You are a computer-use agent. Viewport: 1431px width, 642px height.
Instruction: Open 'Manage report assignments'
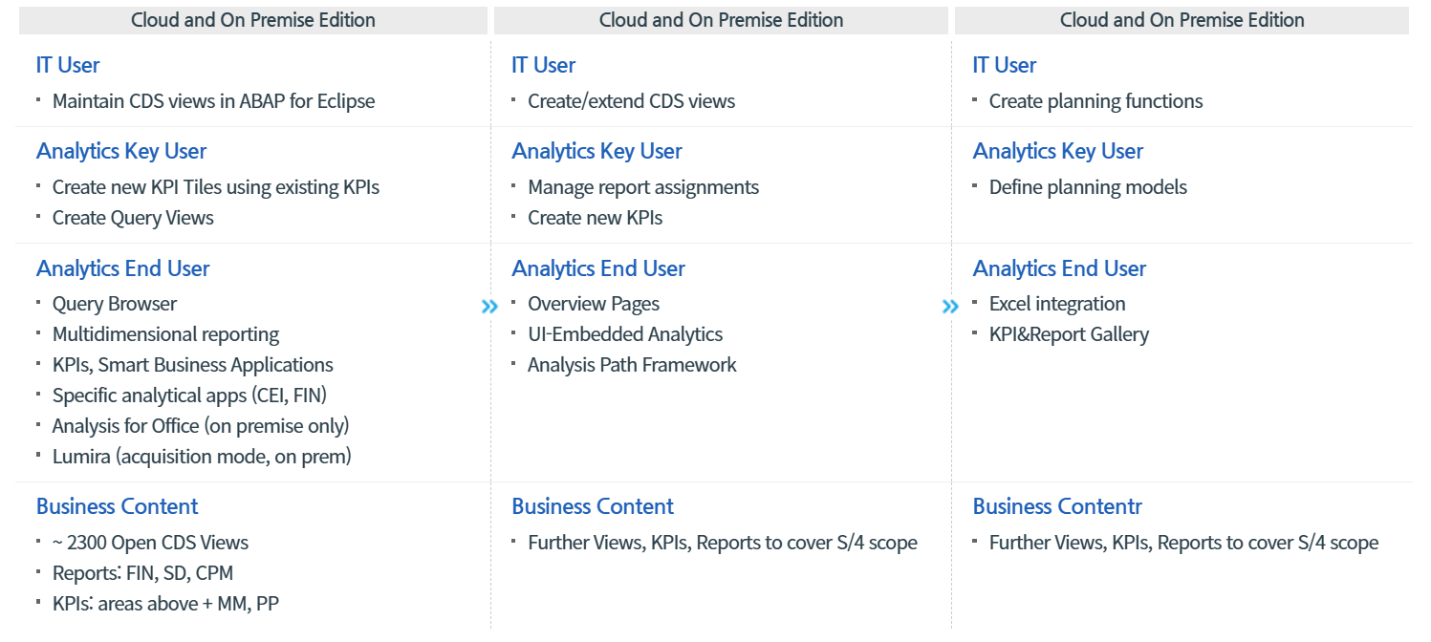click(643, 187)
